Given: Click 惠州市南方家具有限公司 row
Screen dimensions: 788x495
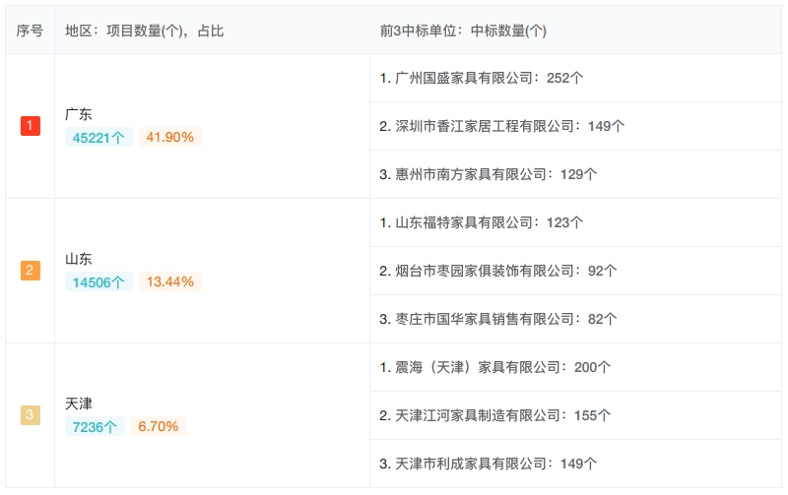Looking at the screenshot, I should point(575,174).
